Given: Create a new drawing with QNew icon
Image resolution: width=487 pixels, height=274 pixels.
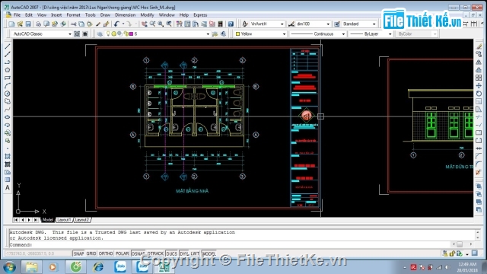Looking at the screenshot, I should pyautogui.click(x=12, y=24).
